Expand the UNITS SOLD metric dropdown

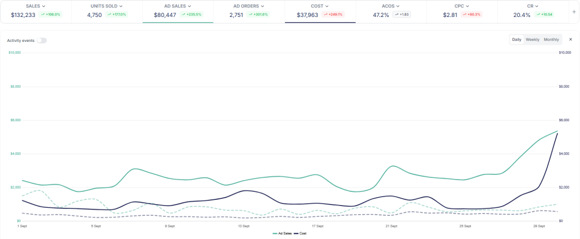pyautogui.click(x=106, y=6)
